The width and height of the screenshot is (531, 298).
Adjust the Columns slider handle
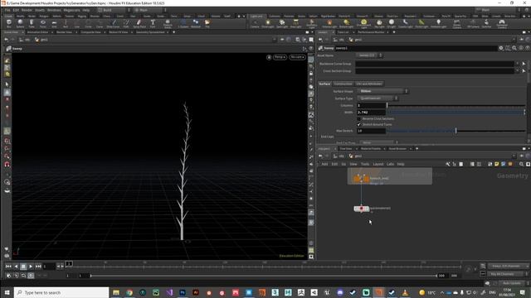(x=387, y=105)
